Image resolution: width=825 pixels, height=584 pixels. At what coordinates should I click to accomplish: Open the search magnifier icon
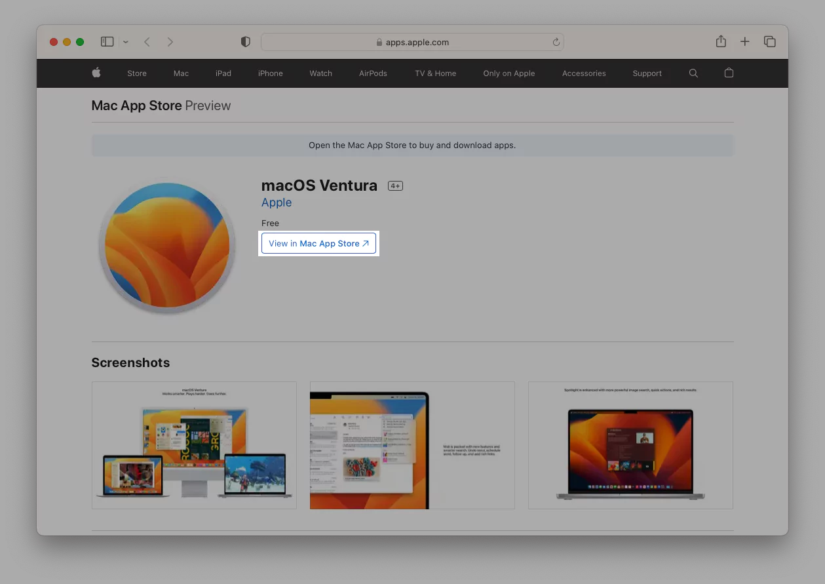pyautogui.click(x=693, y=73)
